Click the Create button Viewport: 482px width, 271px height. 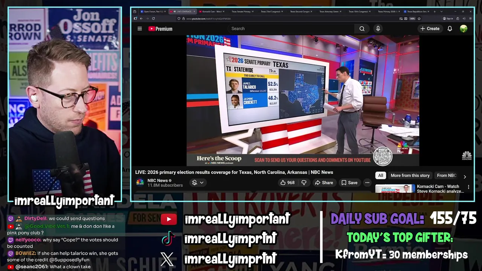430,29
